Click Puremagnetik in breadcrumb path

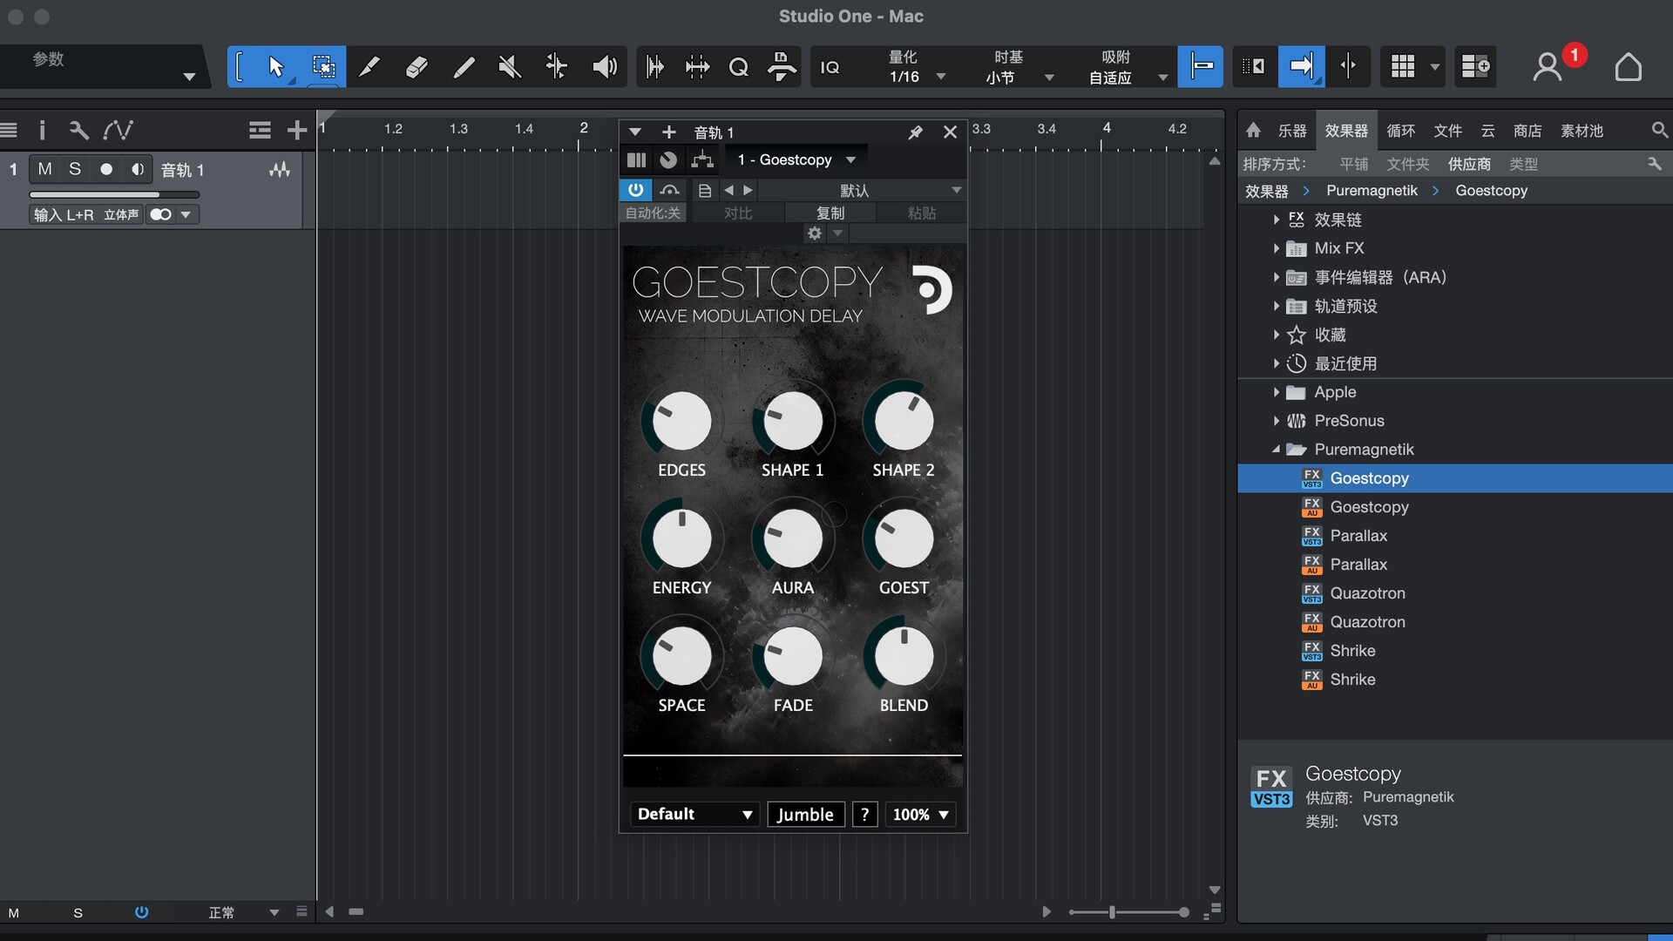[1372, 191]
